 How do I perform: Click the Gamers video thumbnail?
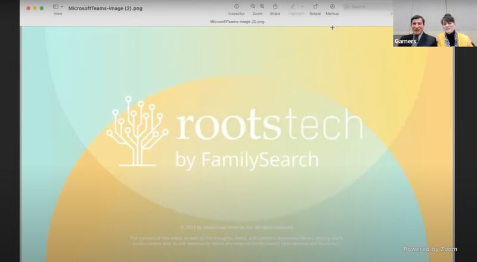pos(435,23)
